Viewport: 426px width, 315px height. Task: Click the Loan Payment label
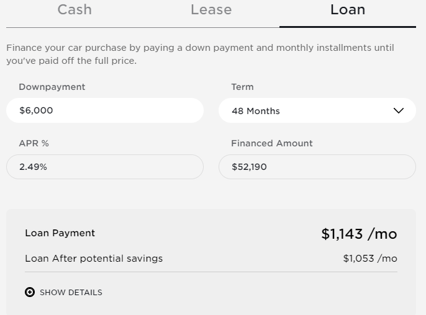(x=60, y=233)
